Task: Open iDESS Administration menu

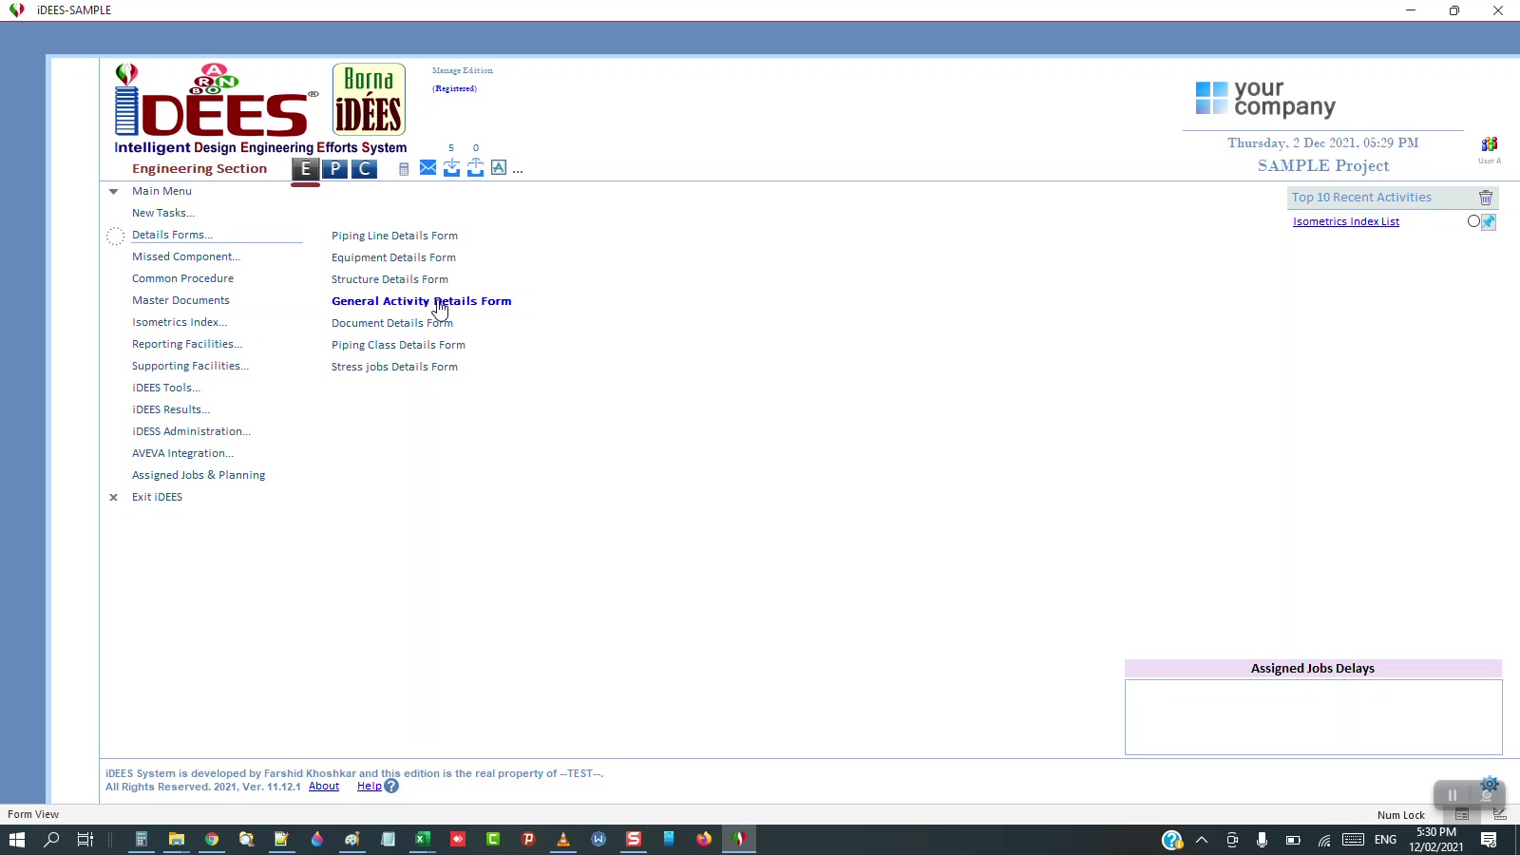Action: point(191,431)
